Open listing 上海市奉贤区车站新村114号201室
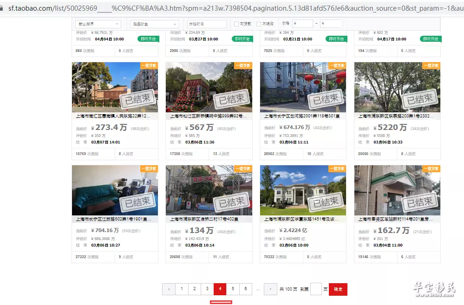Image resolution: width=464 pixels, height=305 pixels. coord(395,219)
